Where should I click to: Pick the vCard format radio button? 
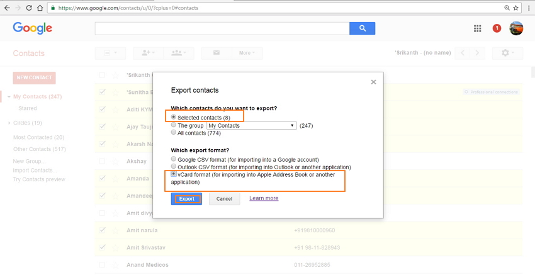click(x=174, y=174)
